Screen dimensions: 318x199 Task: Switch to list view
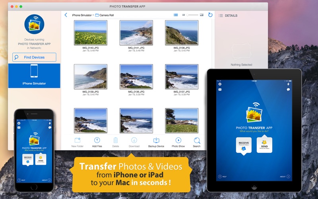click(176, 15)
